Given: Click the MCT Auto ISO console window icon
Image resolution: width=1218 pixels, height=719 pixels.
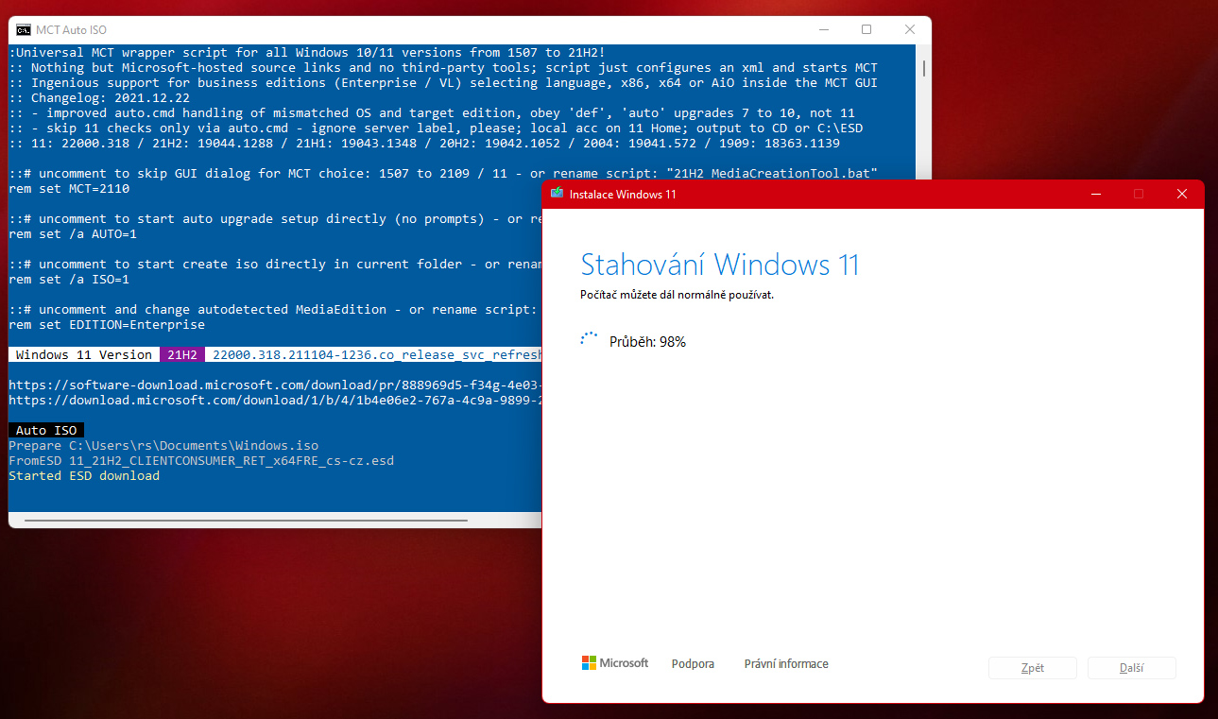Looking at the screenshot, I should click(x=24, y=30).
